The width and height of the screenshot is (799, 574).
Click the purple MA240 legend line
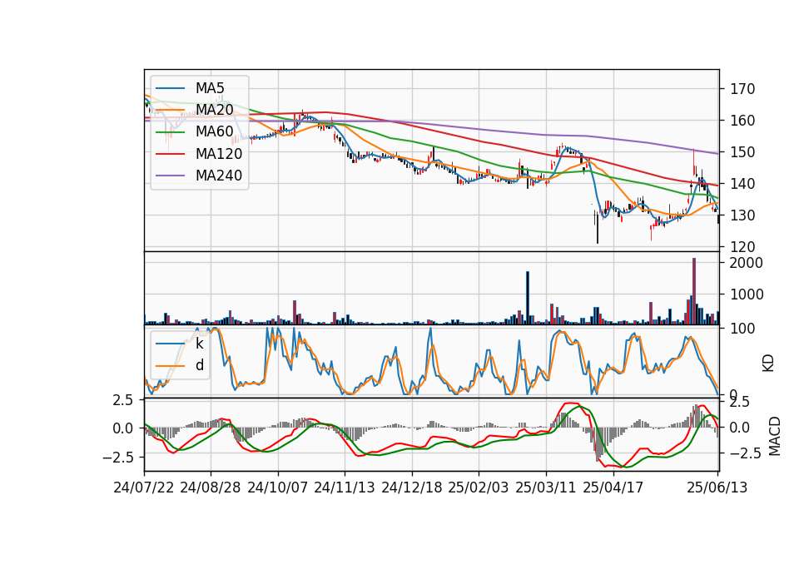click(170, 176)
